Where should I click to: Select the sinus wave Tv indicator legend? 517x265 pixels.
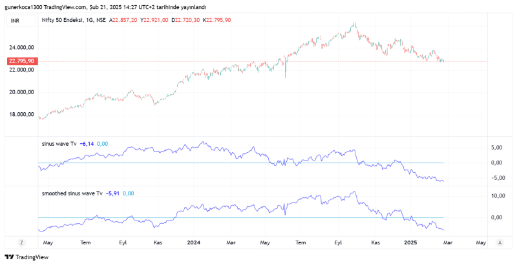click(59, 143)
